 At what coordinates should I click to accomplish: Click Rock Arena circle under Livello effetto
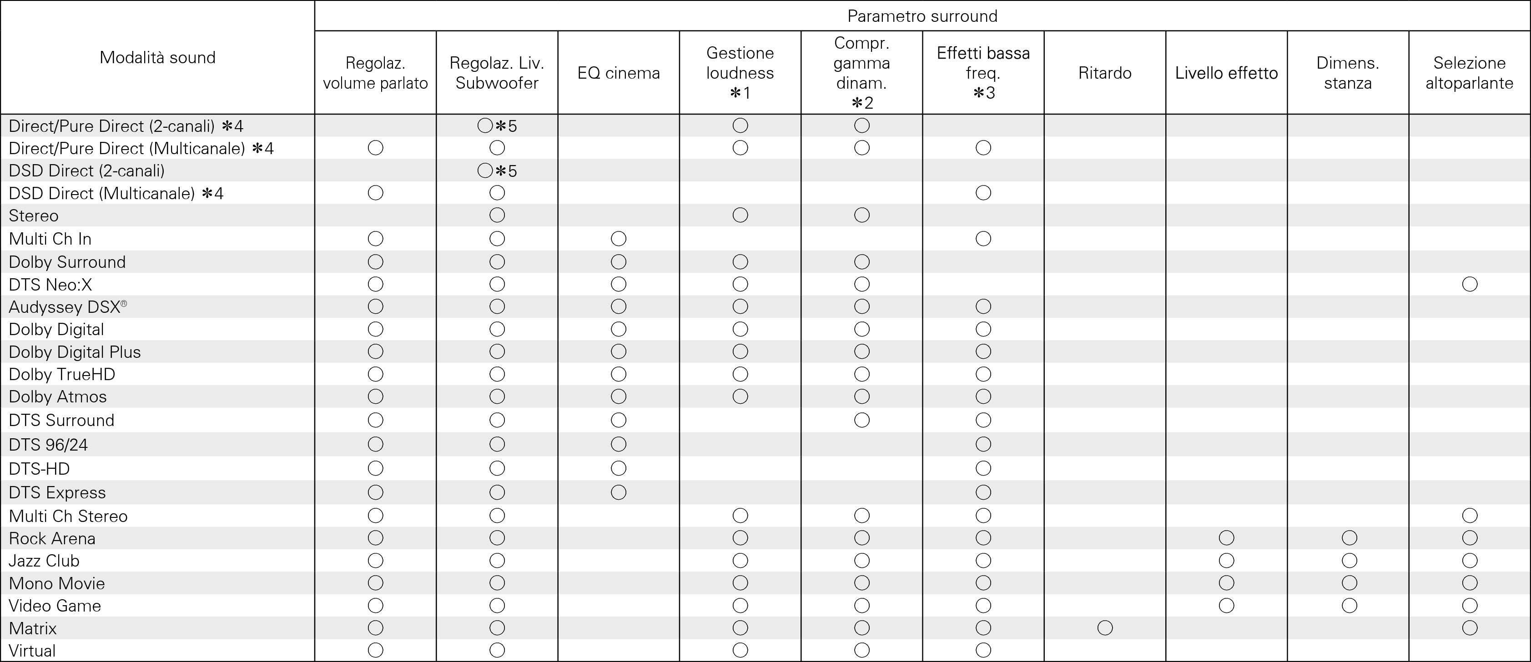point(1226,538)
